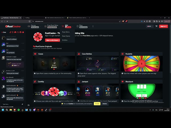Open the Instagram social link icon
Screen dimensions: 171x128
(x=13, y=32)
